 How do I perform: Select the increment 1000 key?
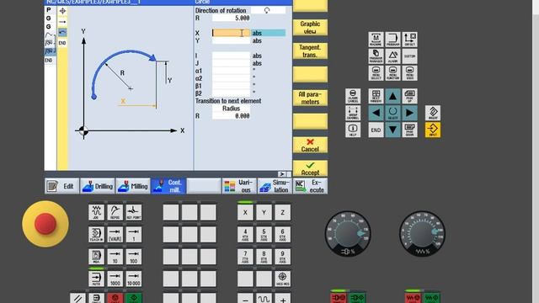[115, 279]
